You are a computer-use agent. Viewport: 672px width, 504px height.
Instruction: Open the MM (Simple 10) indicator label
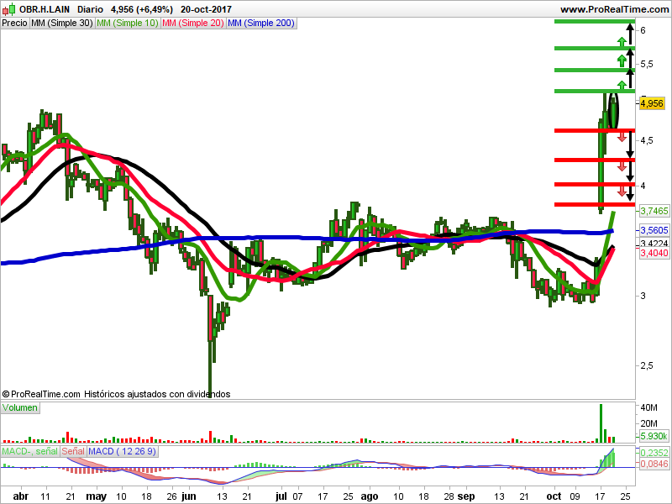point(128,24)
